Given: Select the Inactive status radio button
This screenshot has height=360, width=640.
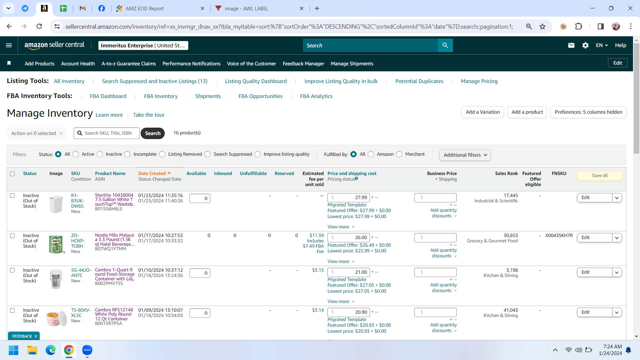Looking at the screenshot, I should point(100,154).
